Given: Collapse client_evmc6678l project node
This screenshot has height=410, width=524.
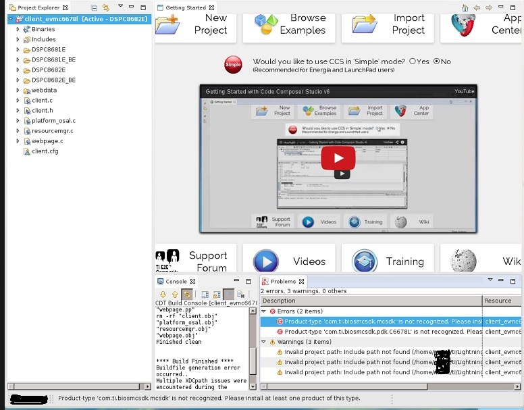Looking at the screenshot, I should 11,19.
